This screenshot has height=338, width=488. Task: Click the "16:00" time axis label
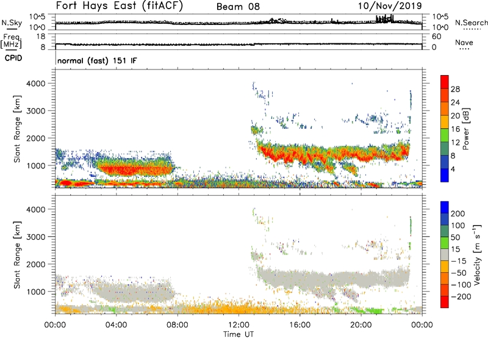[300, 325]
